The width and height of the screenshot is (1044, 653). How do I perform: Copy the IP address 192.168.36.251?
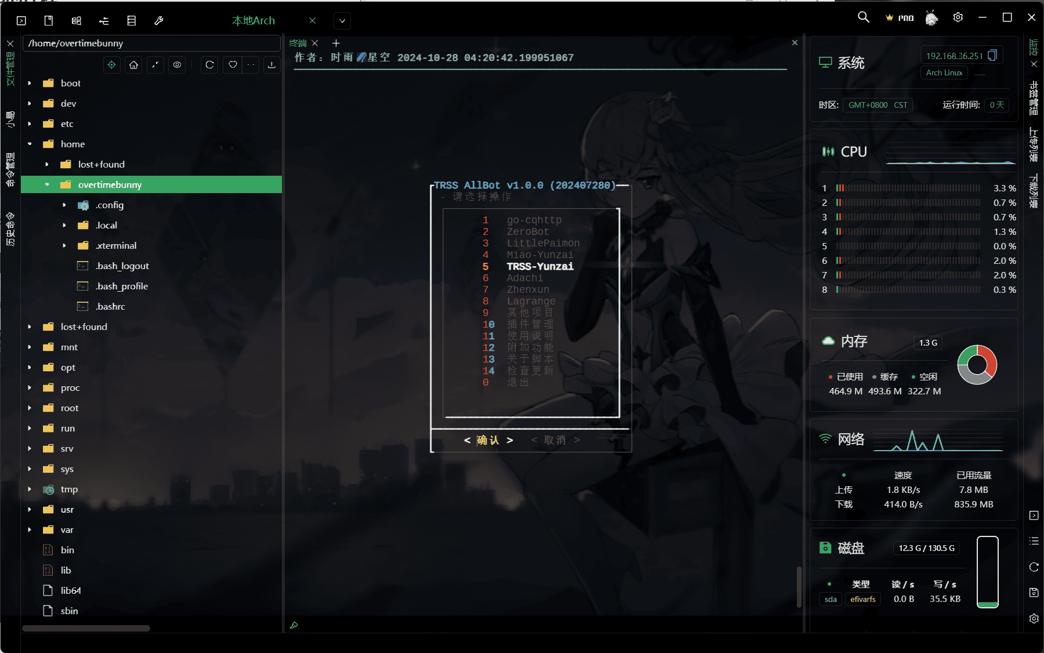coord(992,55)
